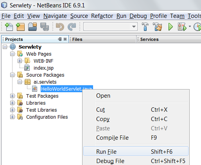Collapse the ai.servlets package
The width and height of the screenshot is (201, 165).
(20, 82)
